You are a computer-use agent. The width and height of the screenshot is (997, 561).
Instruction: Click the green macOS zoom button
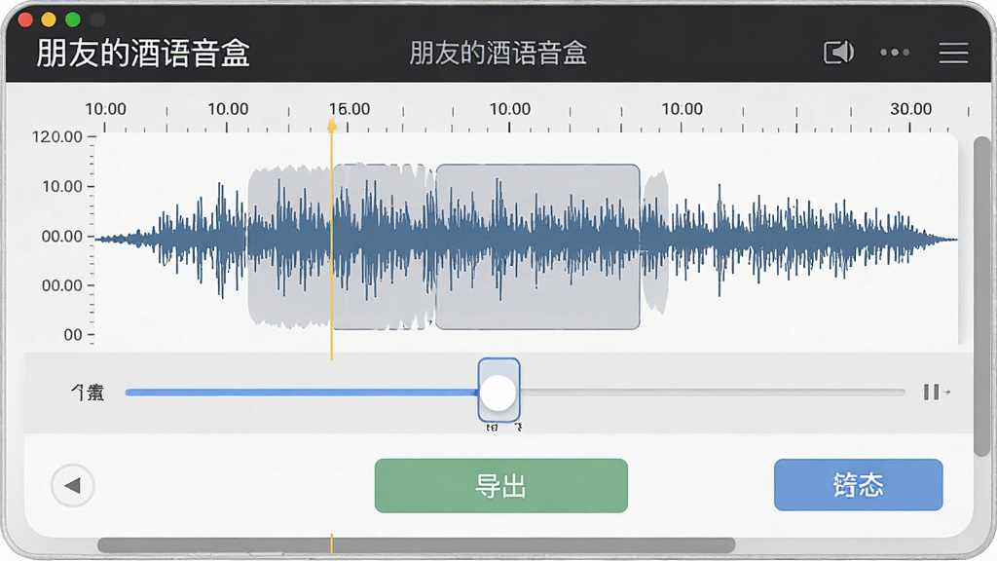click(x=73, y=19)
